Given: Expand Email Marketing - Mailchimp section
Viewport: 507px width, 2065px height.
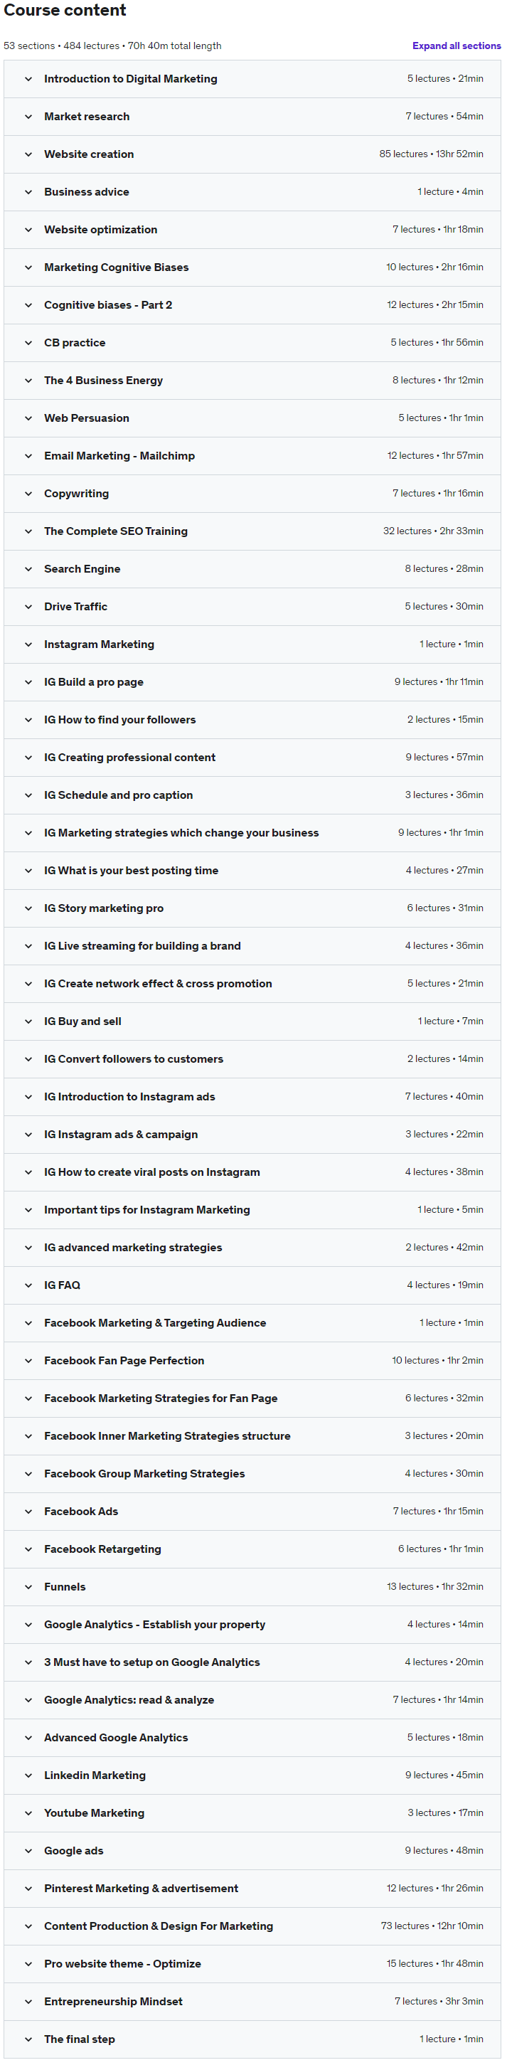Looking at the screenshot, I should [252, 455].
